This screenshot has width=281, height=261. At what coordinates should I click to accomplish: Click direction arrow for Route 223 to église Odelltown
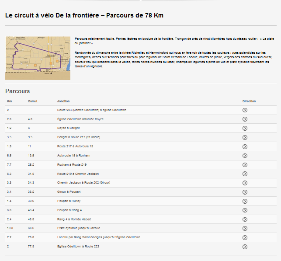[x=245, y=110]
